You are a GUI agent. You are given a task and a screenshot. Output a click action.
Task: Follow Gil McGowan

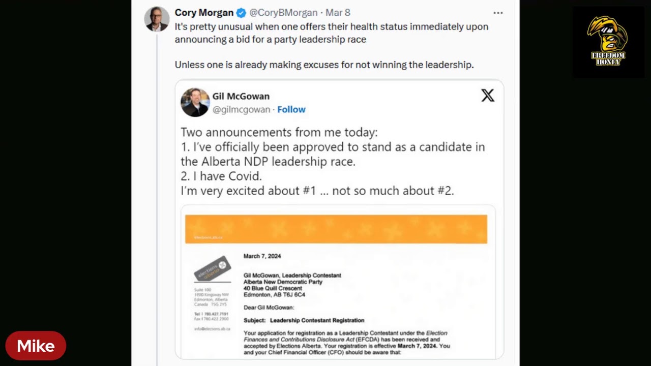291,109
